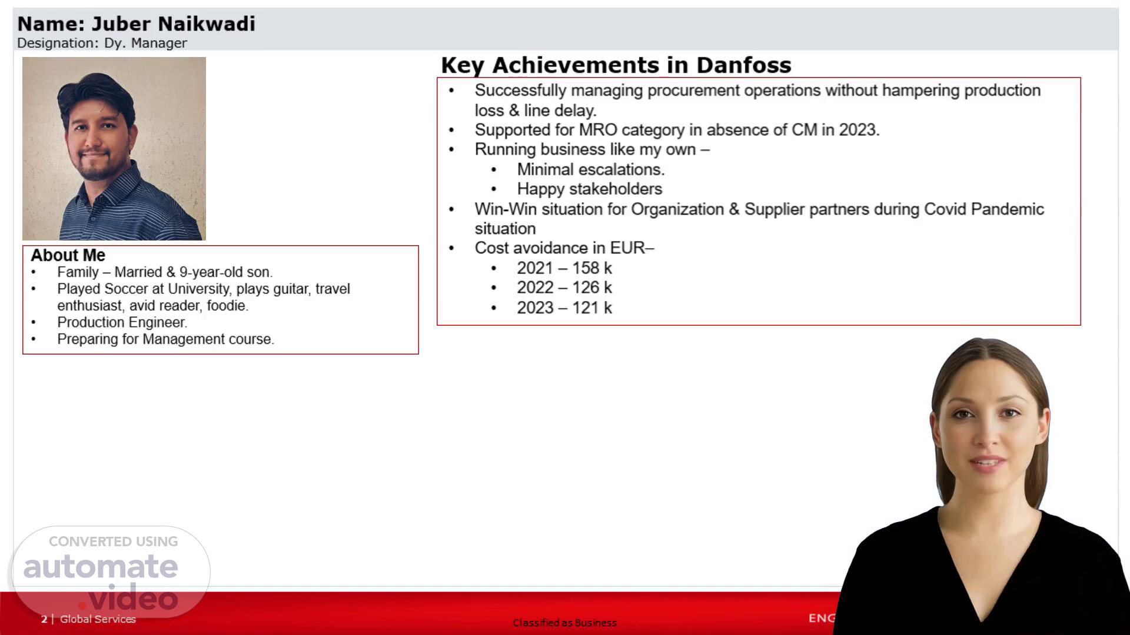Click the 'Family – Married' bullet text
This screenshot has height=635, width=1130.
click(165, 272)
